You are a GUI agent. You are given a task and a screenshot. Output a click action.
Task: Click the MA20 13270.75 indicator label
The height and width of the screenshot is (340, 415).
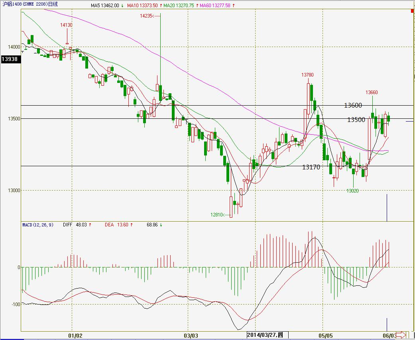(181, 5)
